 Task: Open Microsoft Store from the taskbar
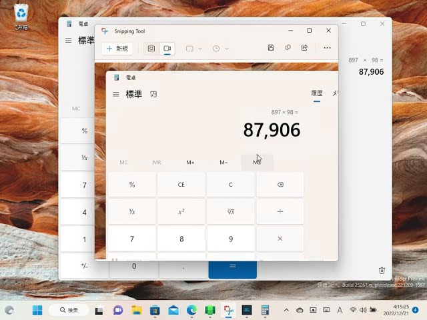coord(155,310)
